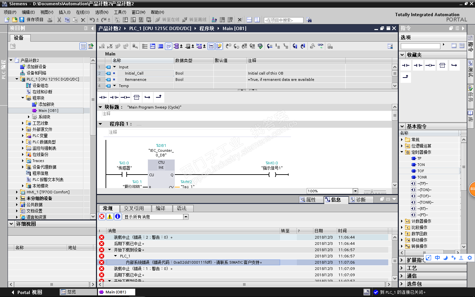Image resolution: width=475 pixels, height=297 pixels.
Task: Click the start CPU icon
Action: (222, 20)
